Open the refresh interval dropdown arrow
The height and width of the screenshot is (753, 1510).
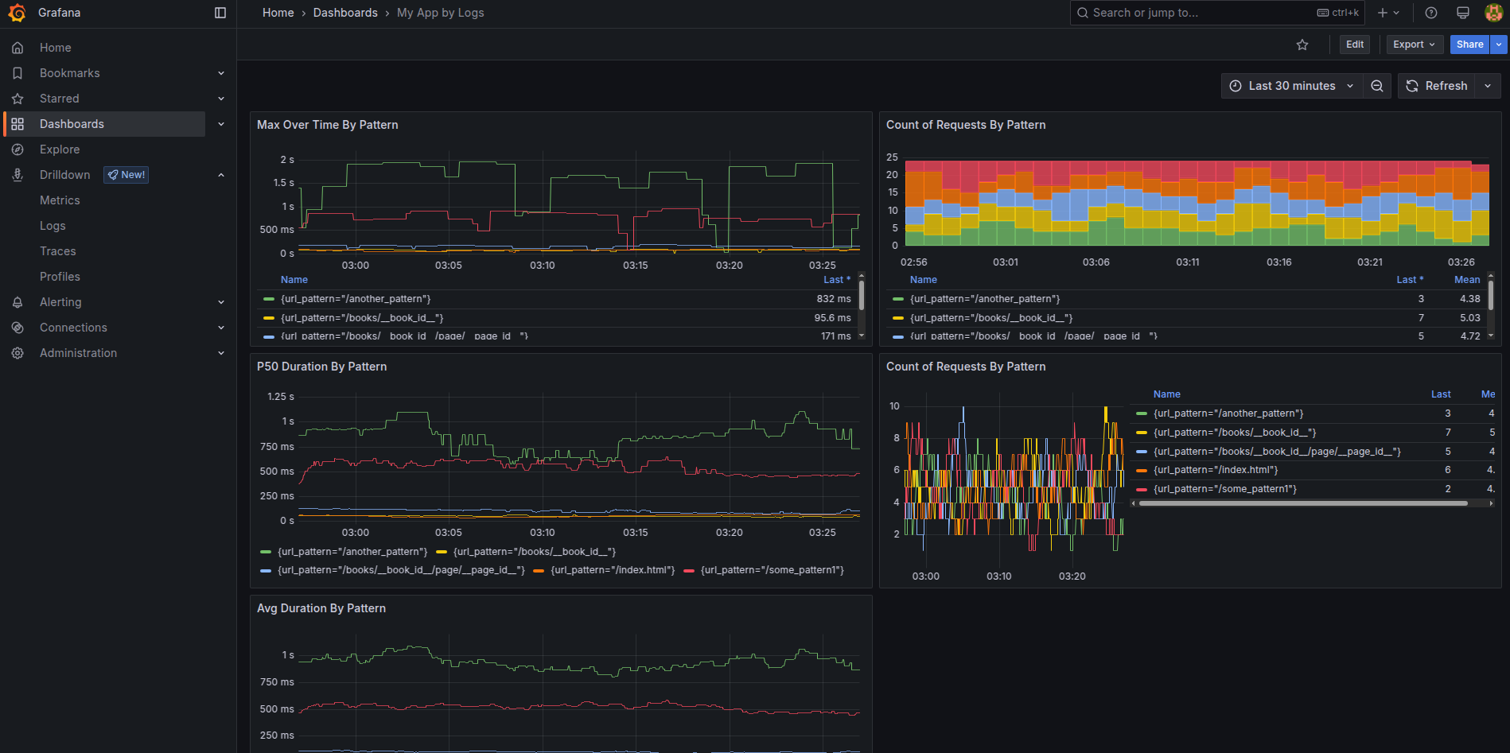(1488, 86)
